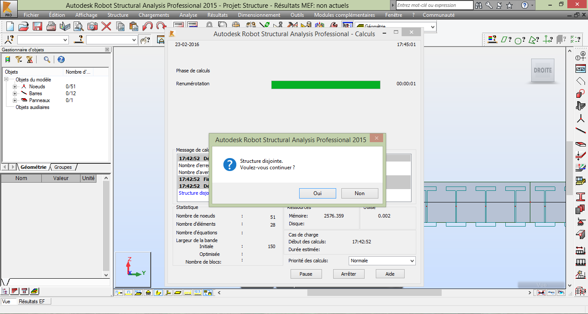Close the Gestionnaire d'objets panel
Image resolution: width=588 pixels, height=314 pixels.
(107, 50)
